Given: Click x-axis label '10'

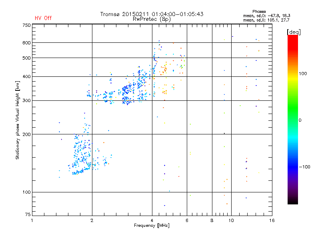Looking at the screenshot, I should tap(231, 220).
